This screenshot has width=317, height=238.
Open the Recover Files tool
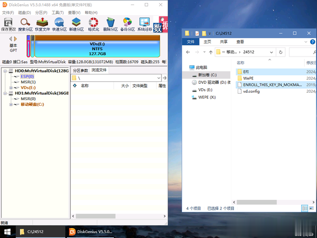(42, 24)
